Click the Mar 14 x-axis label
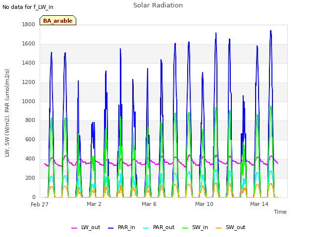 click(x=259, y=204)
